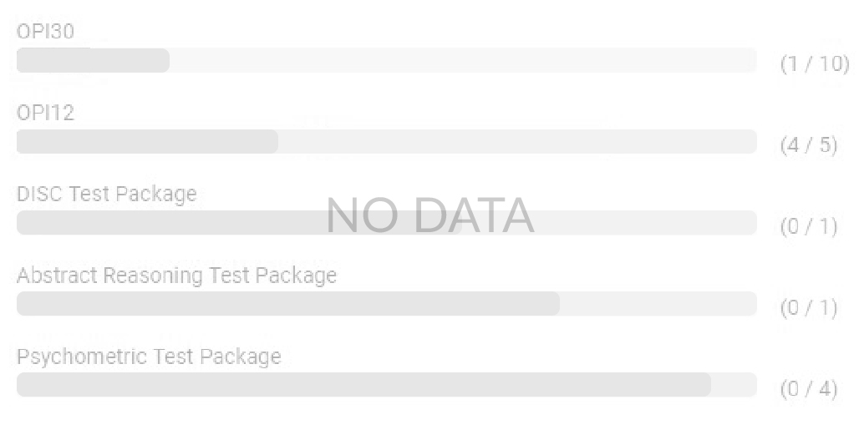The height and width of the screenshot is (435, 859).
Task: Click the empty track of OPI12 bar
Action: pyautogui.click(x=516, y=142)
